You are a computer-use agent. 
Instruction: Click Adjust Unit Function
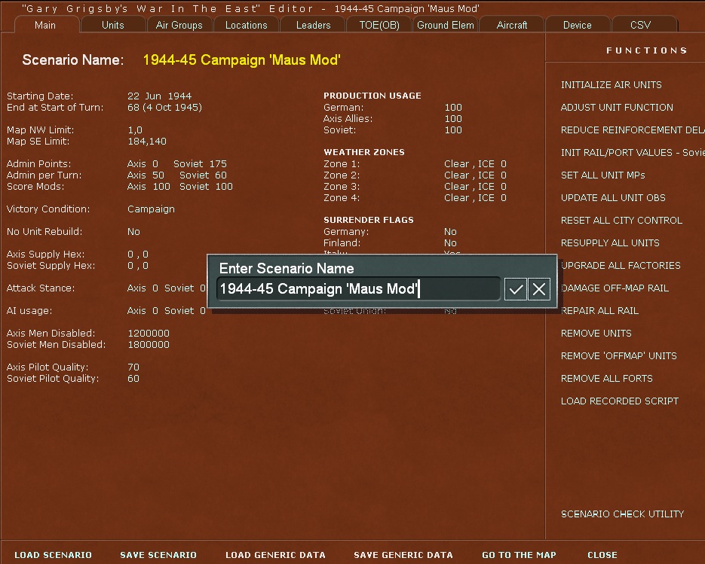pyautogui.click(x=617, y=108)
